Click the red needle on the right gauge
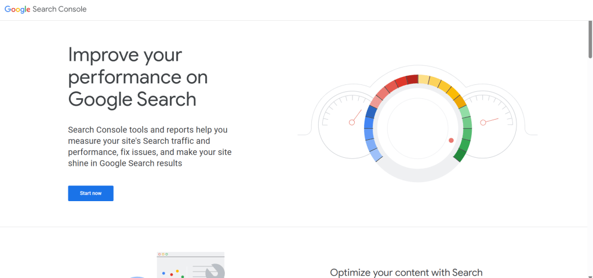This screenshot has height=278, width=593. pyautogui.click(x=490, y=121)
